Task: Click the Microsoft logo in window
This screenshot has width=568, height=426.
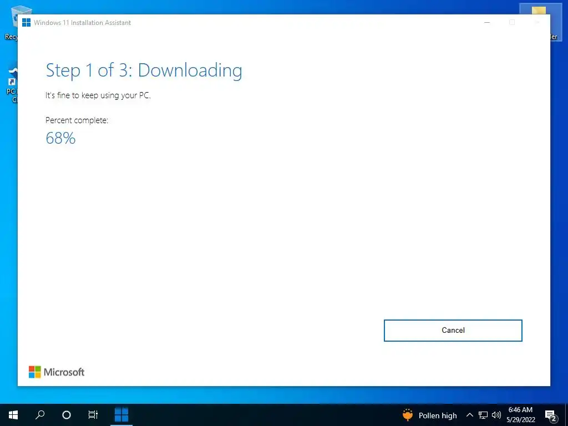Action: point(57,372)
